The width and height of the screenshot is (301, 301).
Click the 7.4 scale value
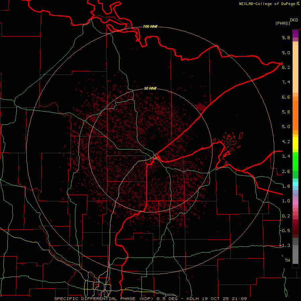point(286,82)
